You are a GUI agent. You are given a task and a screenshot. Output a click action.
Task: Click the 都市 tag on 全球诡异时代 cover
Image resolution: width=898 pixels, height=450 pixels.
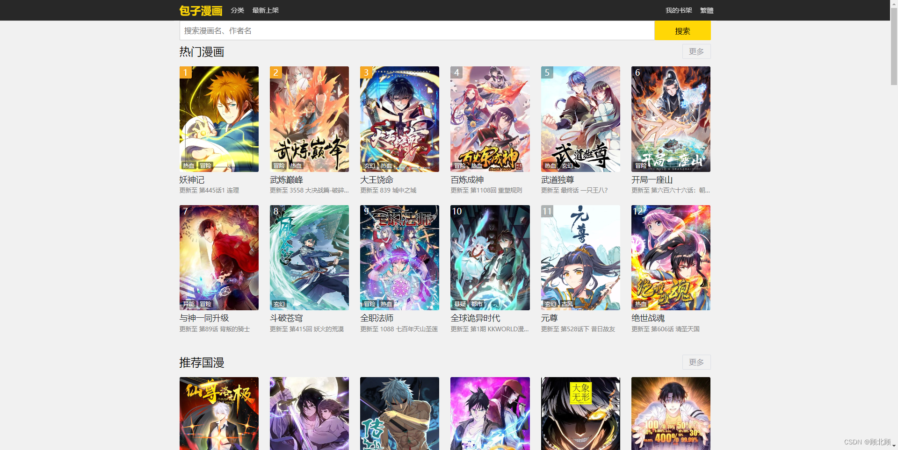pyautogui.click(x=477, y=304)
